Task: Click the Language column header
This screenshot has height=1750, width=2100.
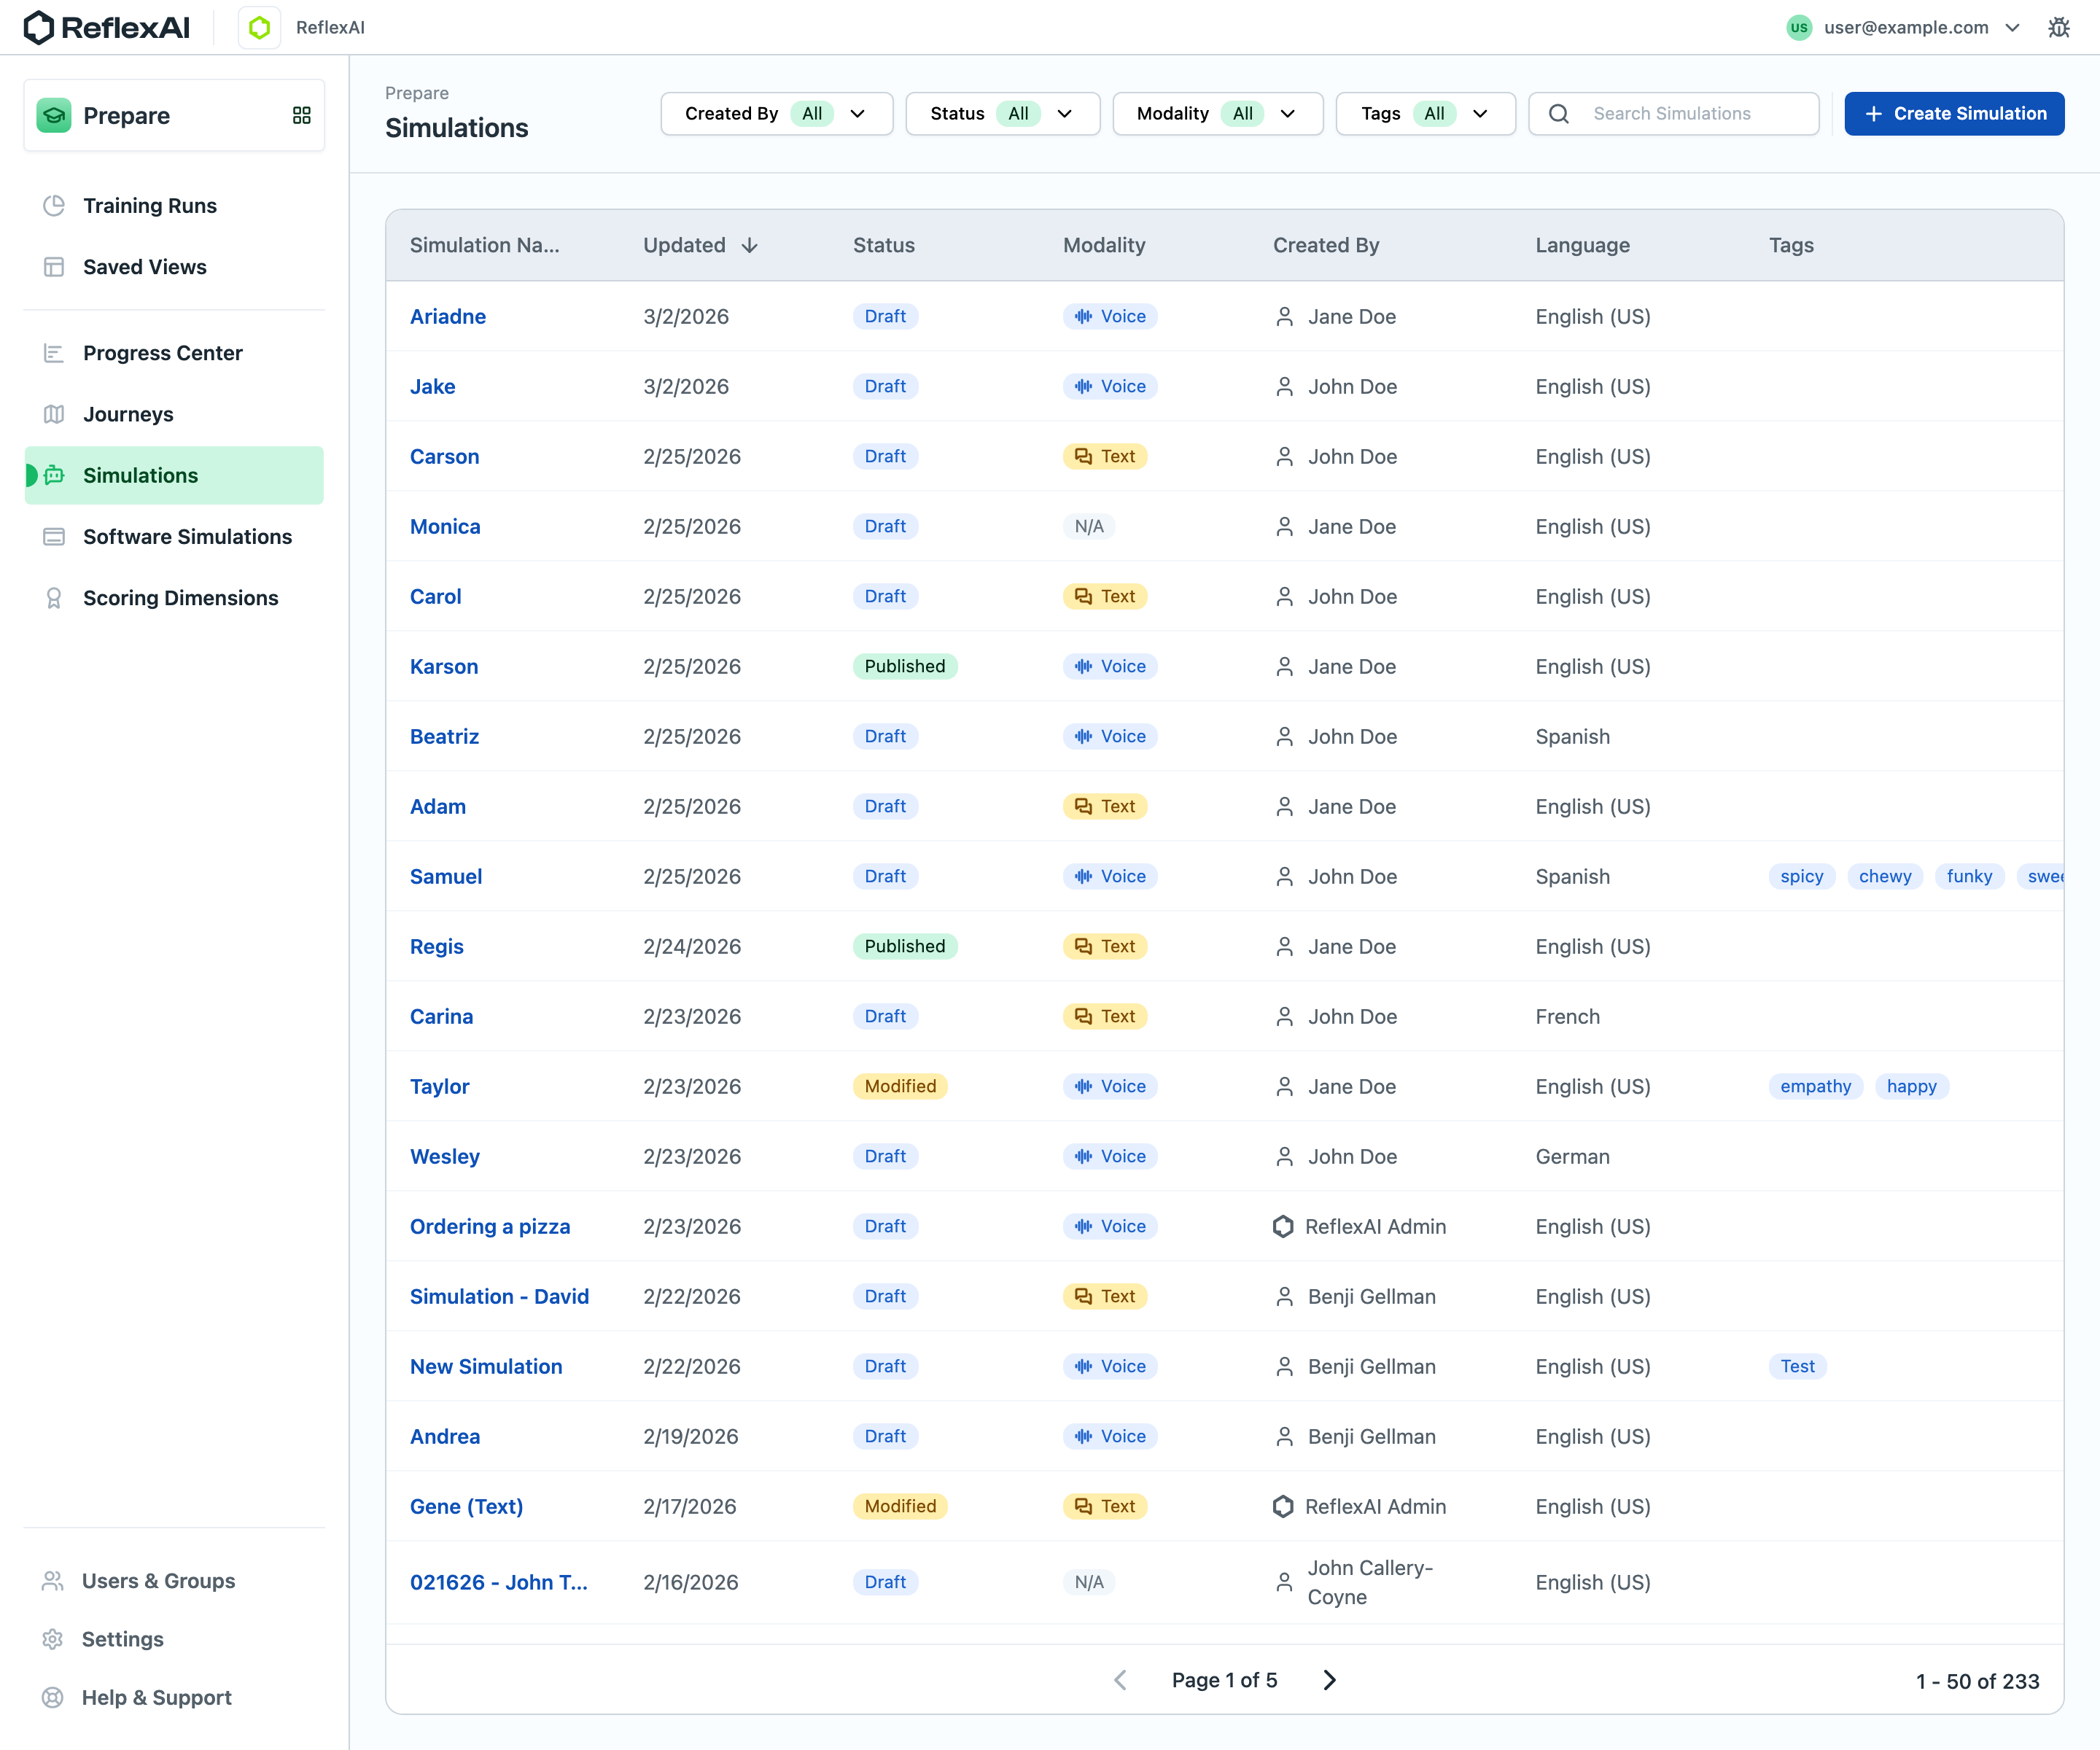Action: click(x=1583, y=245)
